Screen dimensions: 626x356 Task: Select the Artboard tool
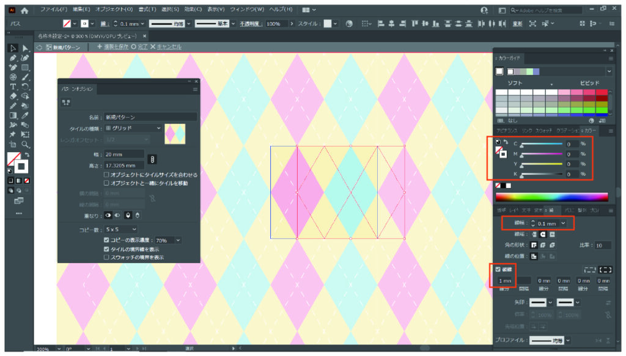[x=13, y=144]
